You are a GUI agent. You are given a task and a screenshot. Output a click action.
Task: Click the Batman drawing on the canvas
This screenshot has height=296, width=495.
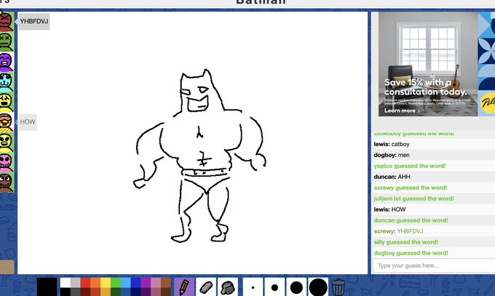(x=199, y=156)
